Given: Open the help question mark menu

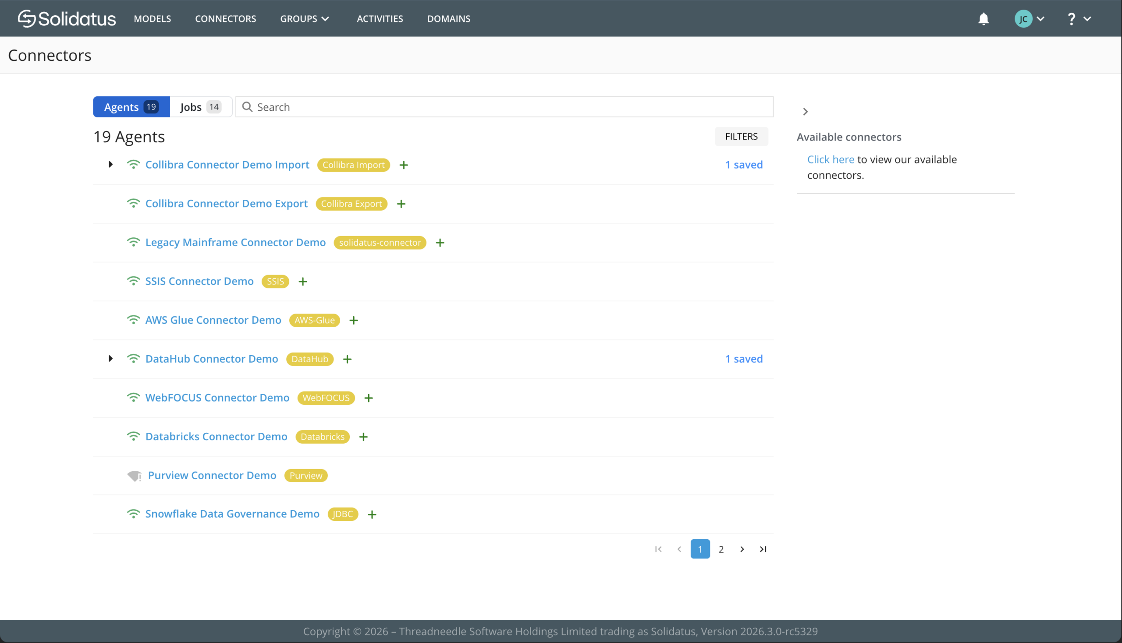Looking at the screenshot, I should click(x=1079, y=18).
